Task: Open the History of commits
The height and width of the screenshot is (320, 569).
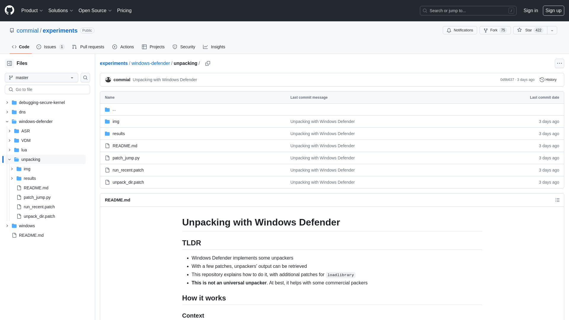Action: 548,80
